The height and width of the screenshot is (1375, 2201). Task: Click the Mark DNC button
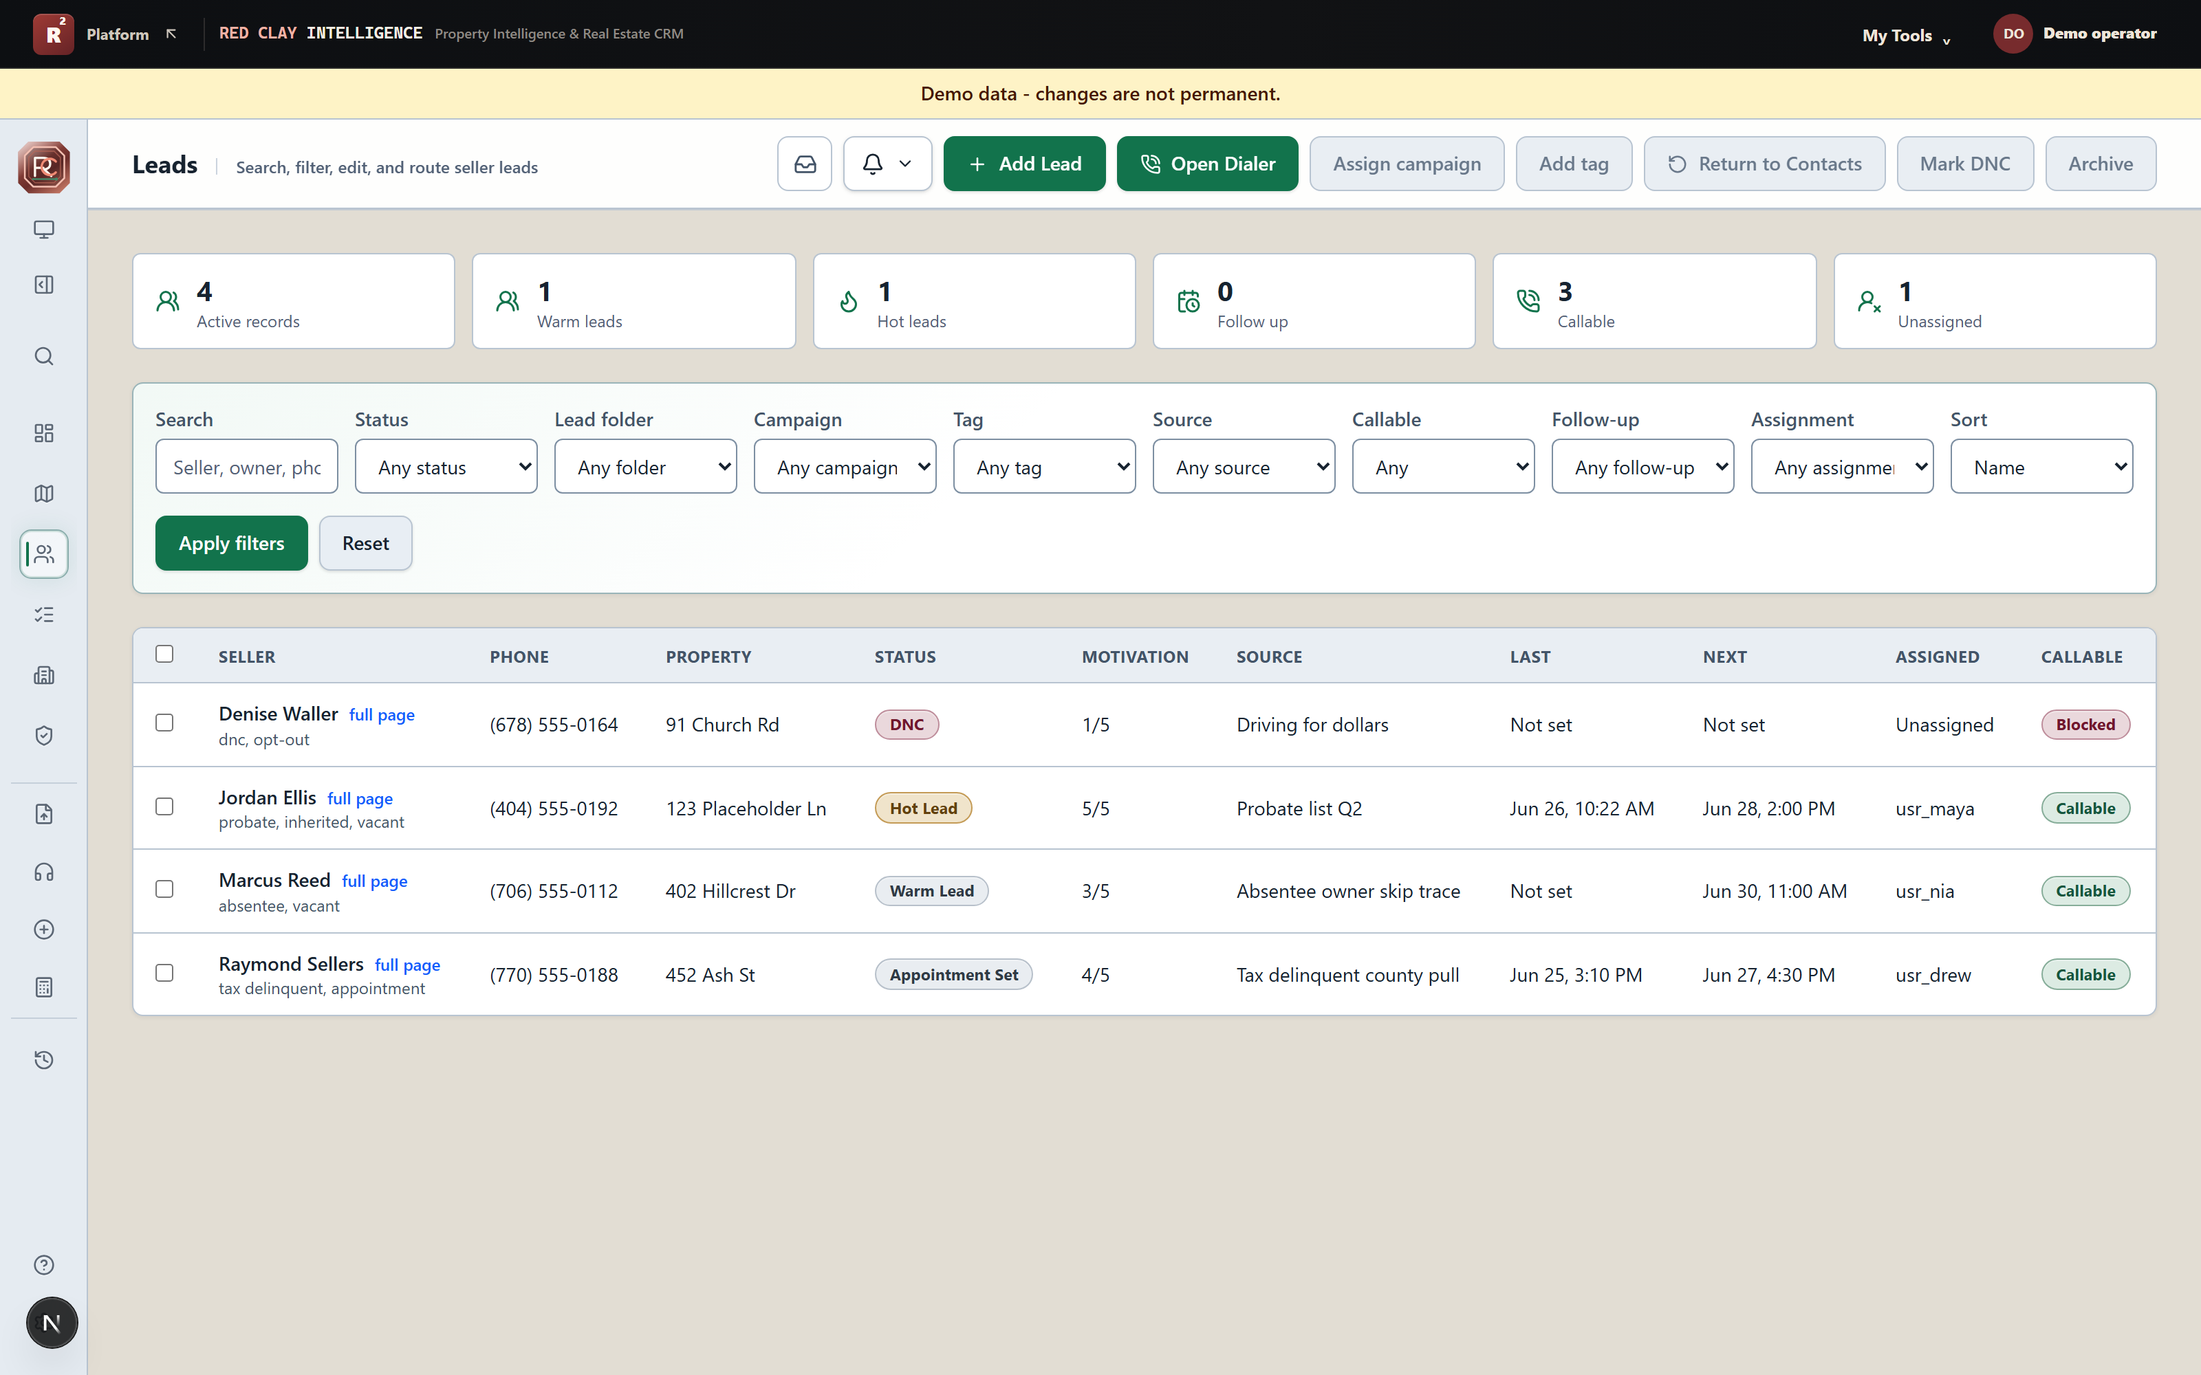[1964, 164]
